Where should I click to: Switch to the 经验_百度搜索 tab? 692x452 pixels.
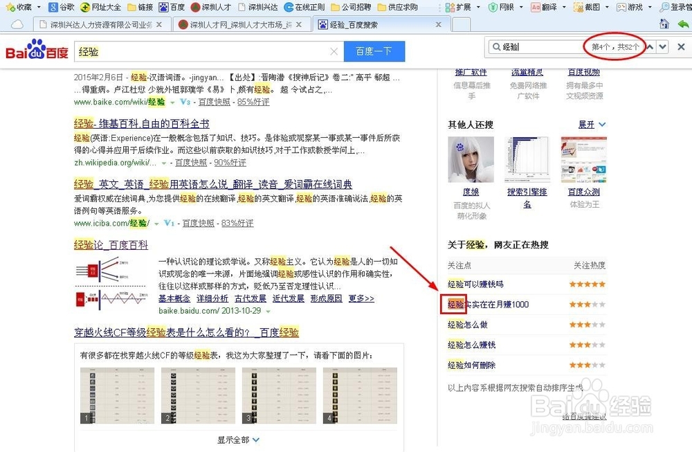(x=360, y=23)
